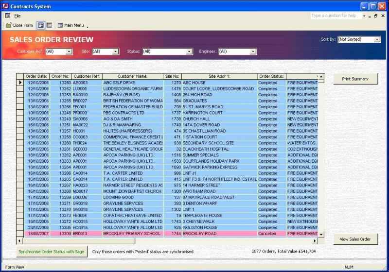Click the Print Summary button
This screenshot has width=389, height=272.
point(355,79)
